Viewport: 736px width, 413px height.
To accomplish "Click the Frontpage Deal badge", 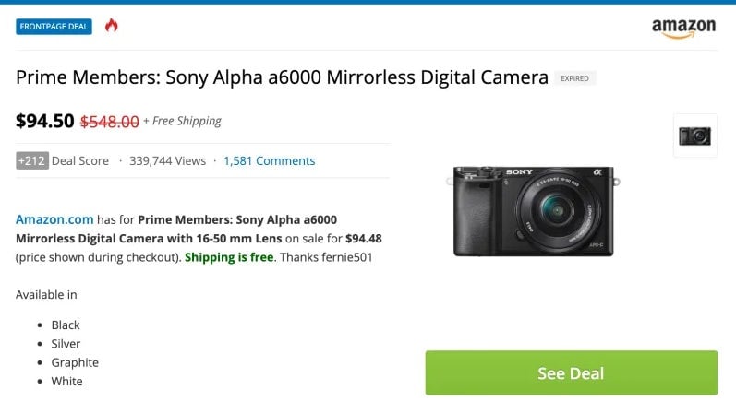I will 54,26.
